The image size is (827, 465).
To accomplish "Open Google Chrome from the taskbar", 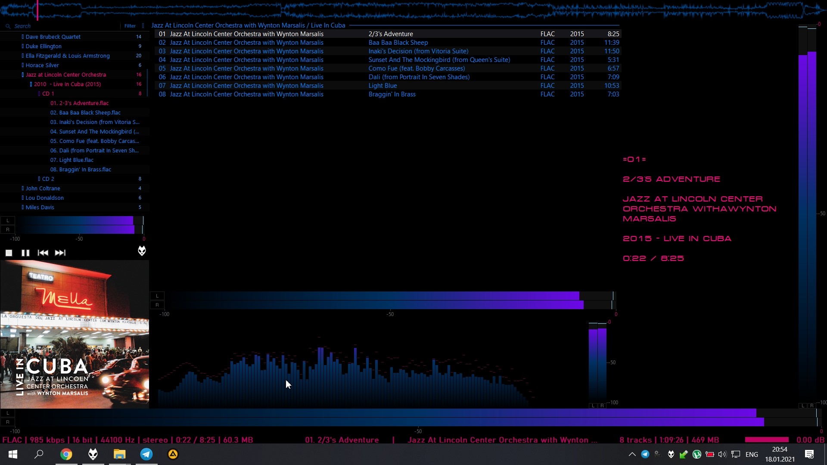I will tap(66, 454).
